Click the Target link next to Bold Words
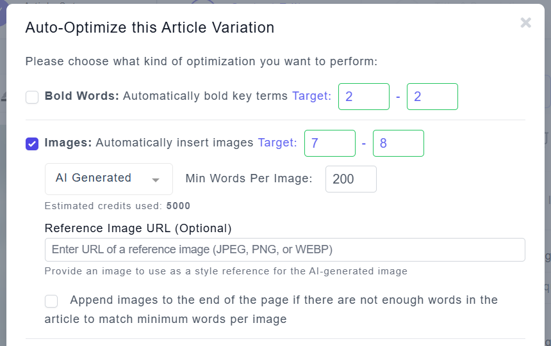This screenshot has width=551, height=346. click(x=311, y=97)
